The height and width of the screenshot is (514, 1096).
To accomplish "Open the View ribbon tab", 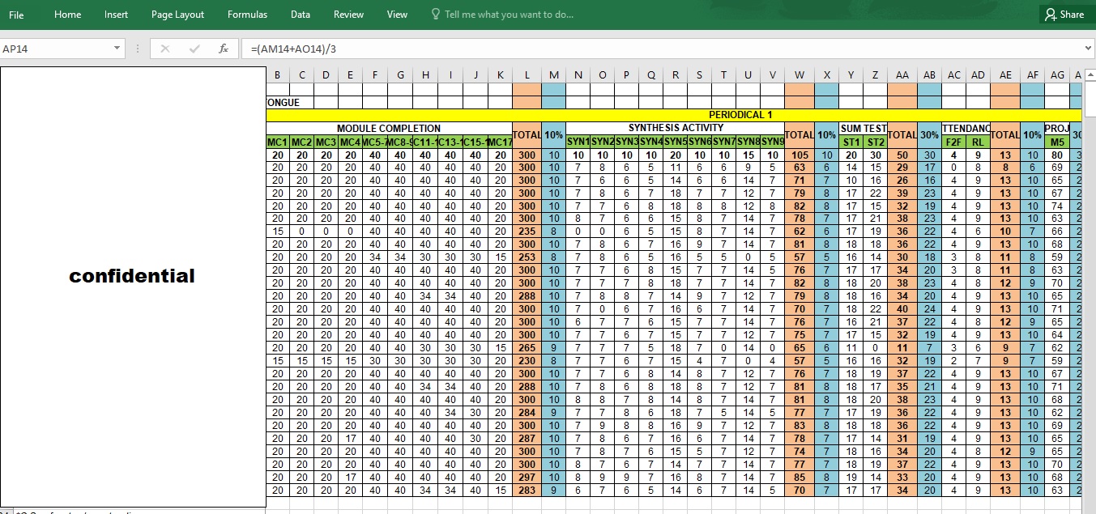I will click(x=397, y=15).
